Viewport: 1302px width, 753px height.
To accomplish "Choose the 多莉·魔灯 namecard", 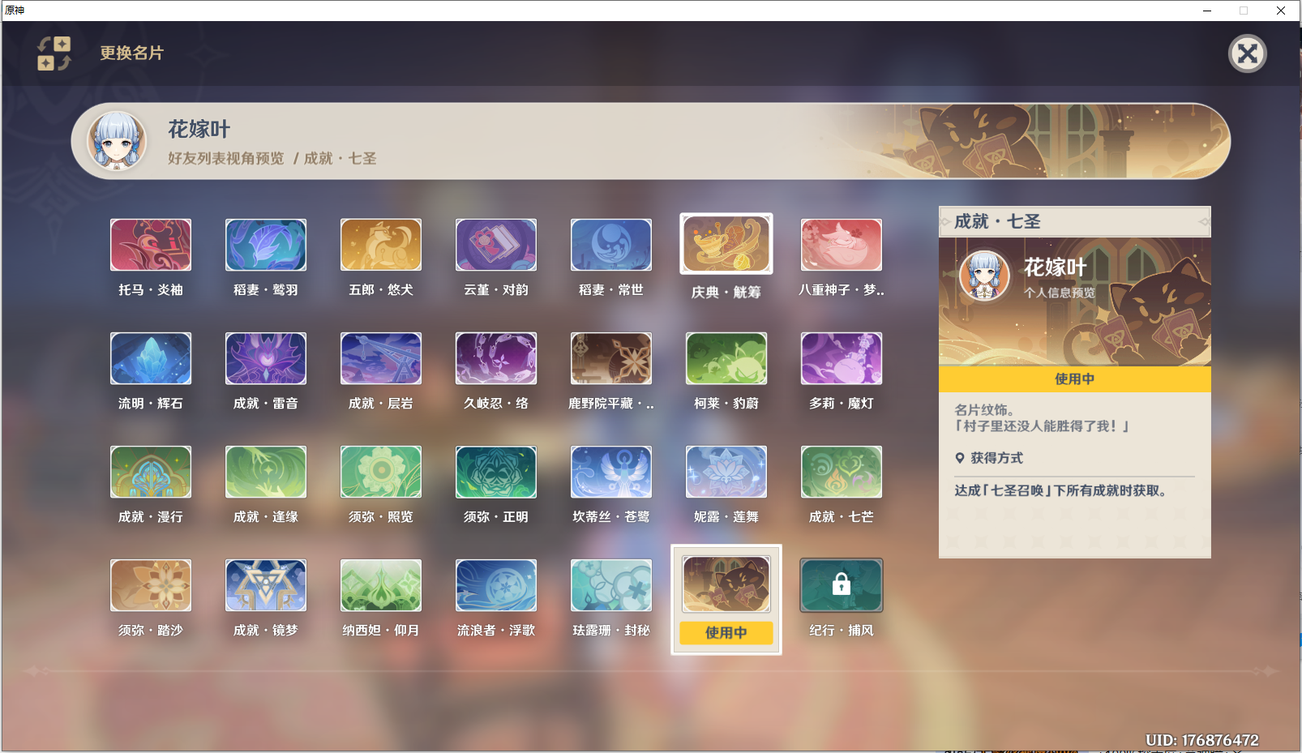I will [842, 358].
